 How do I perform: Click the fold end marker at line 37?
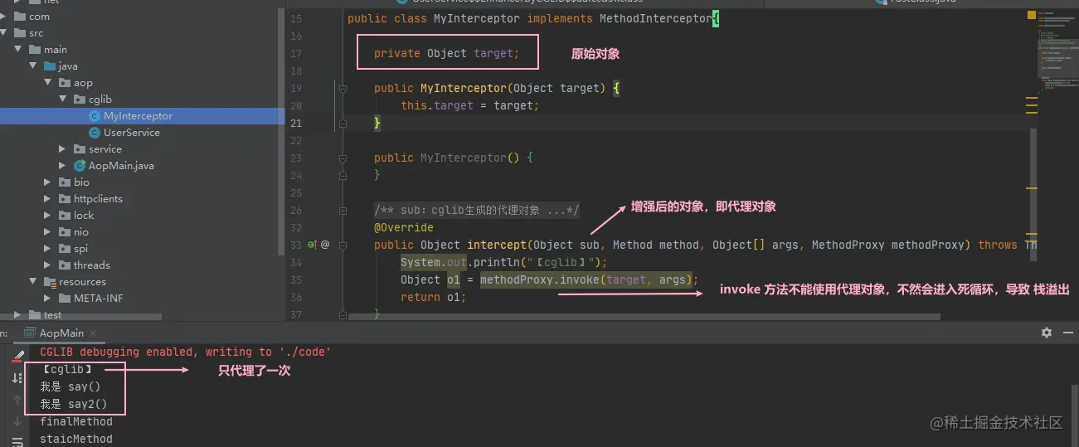point(342,314)
